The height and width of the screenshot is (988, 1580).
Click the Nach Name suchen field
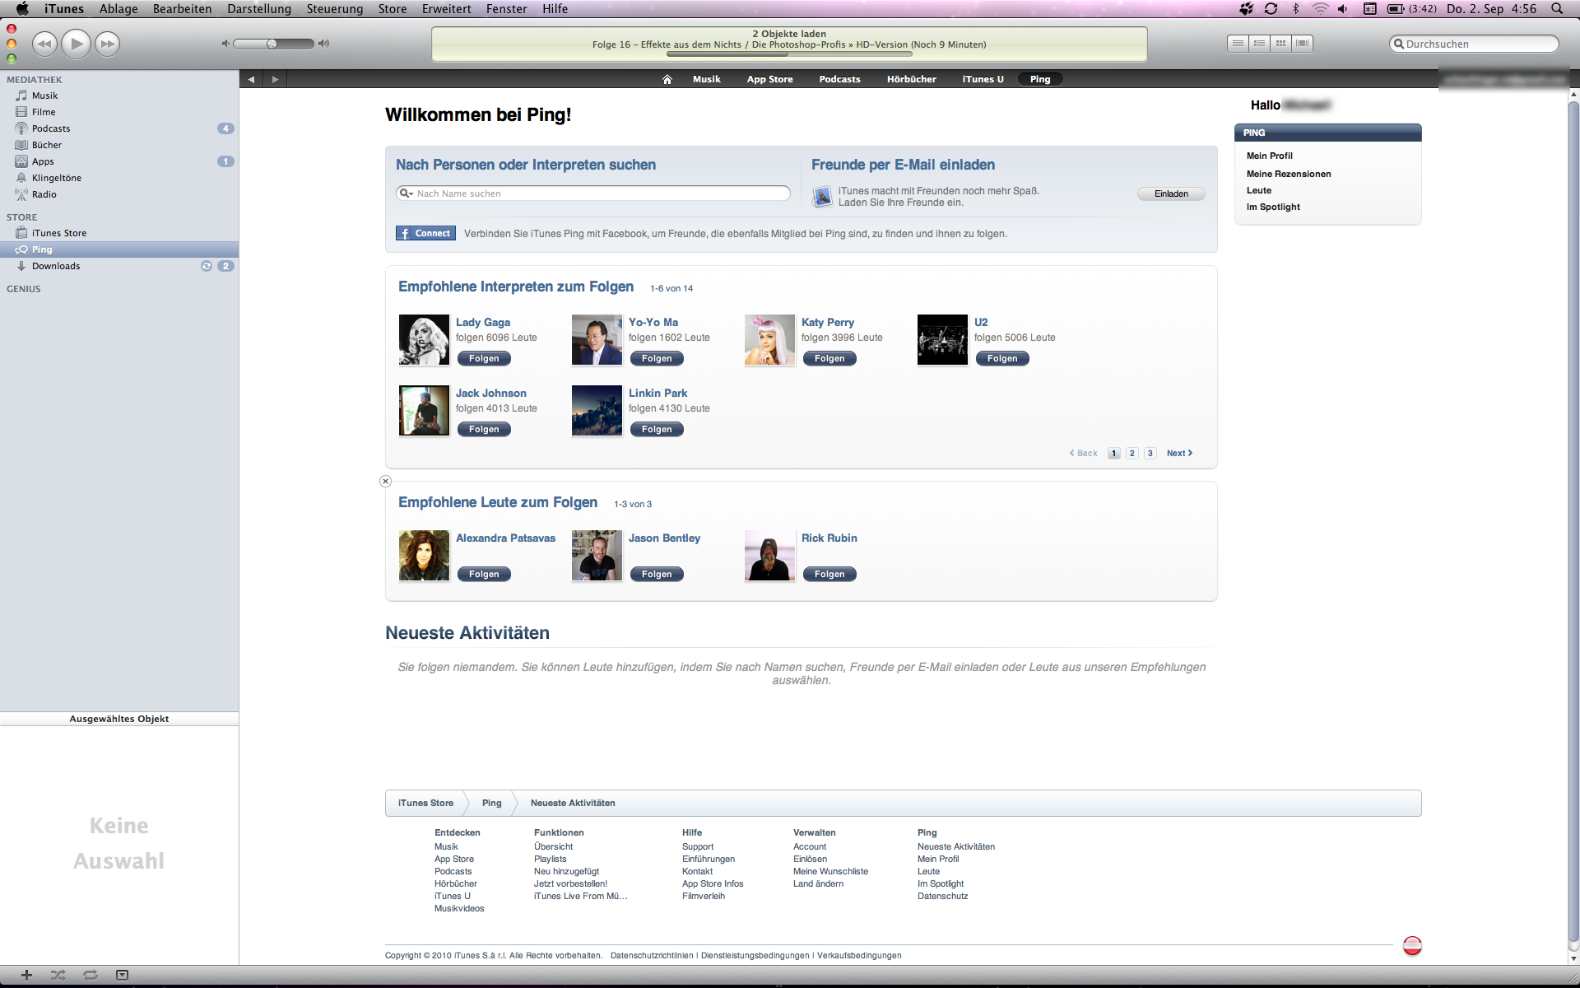[x=592, y=193]
